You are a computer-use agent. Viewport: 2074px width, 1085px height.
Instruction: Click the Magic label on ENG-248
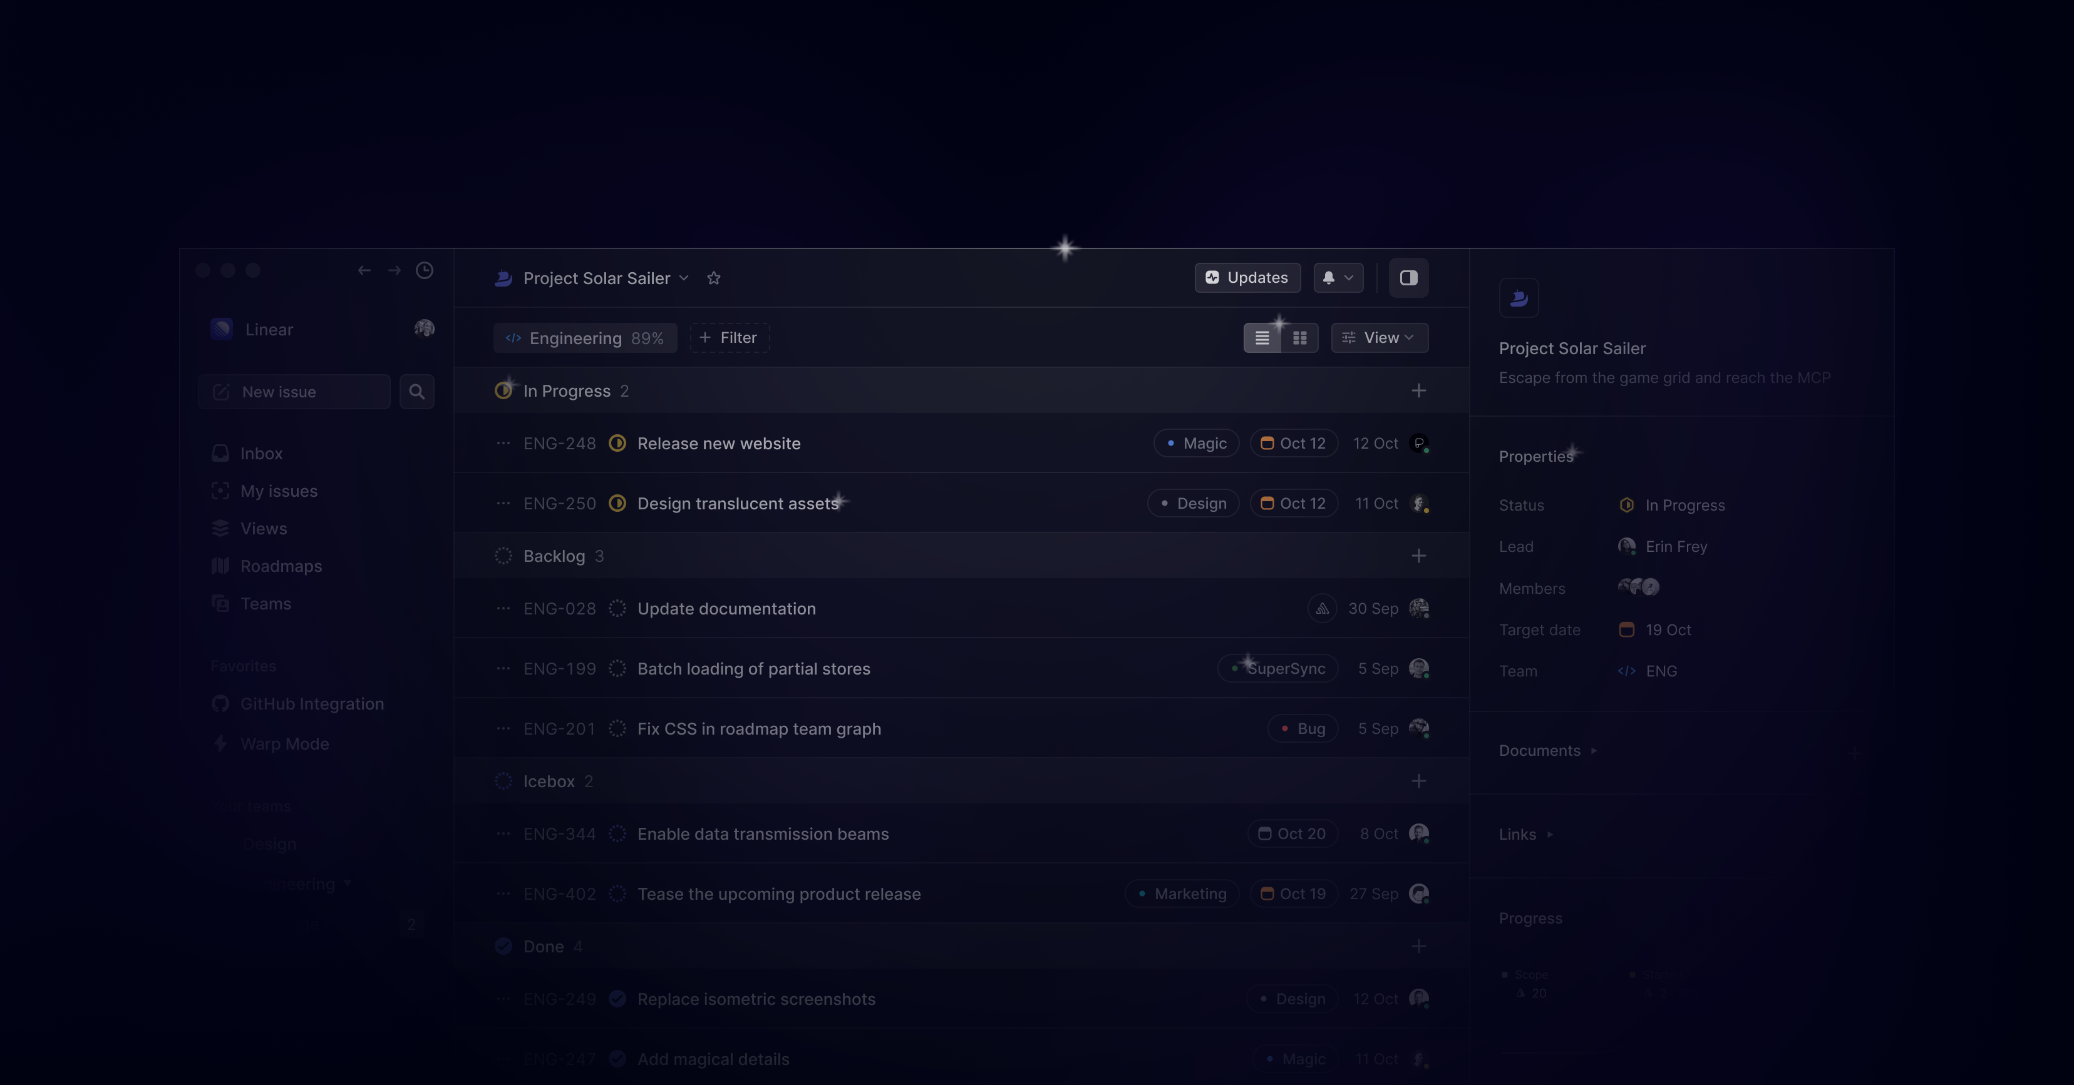(1195, 443)
